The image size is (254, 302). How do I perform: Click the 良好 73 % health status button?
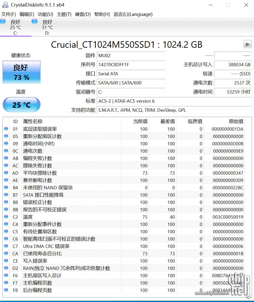pos(22,72)
